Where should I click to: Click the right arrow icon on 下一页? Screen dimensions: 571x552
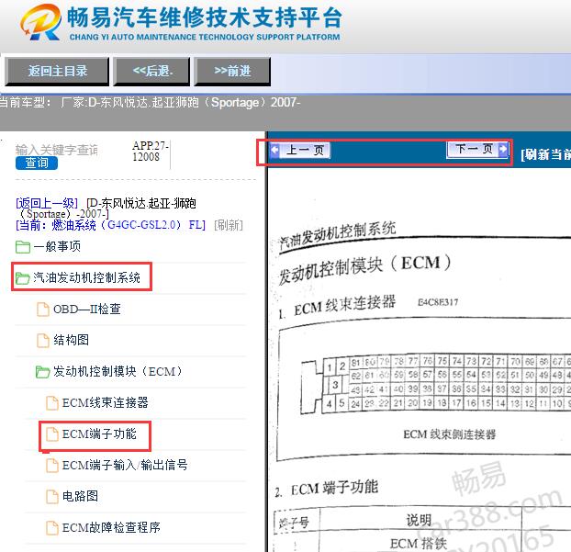(x=503, y=149)
